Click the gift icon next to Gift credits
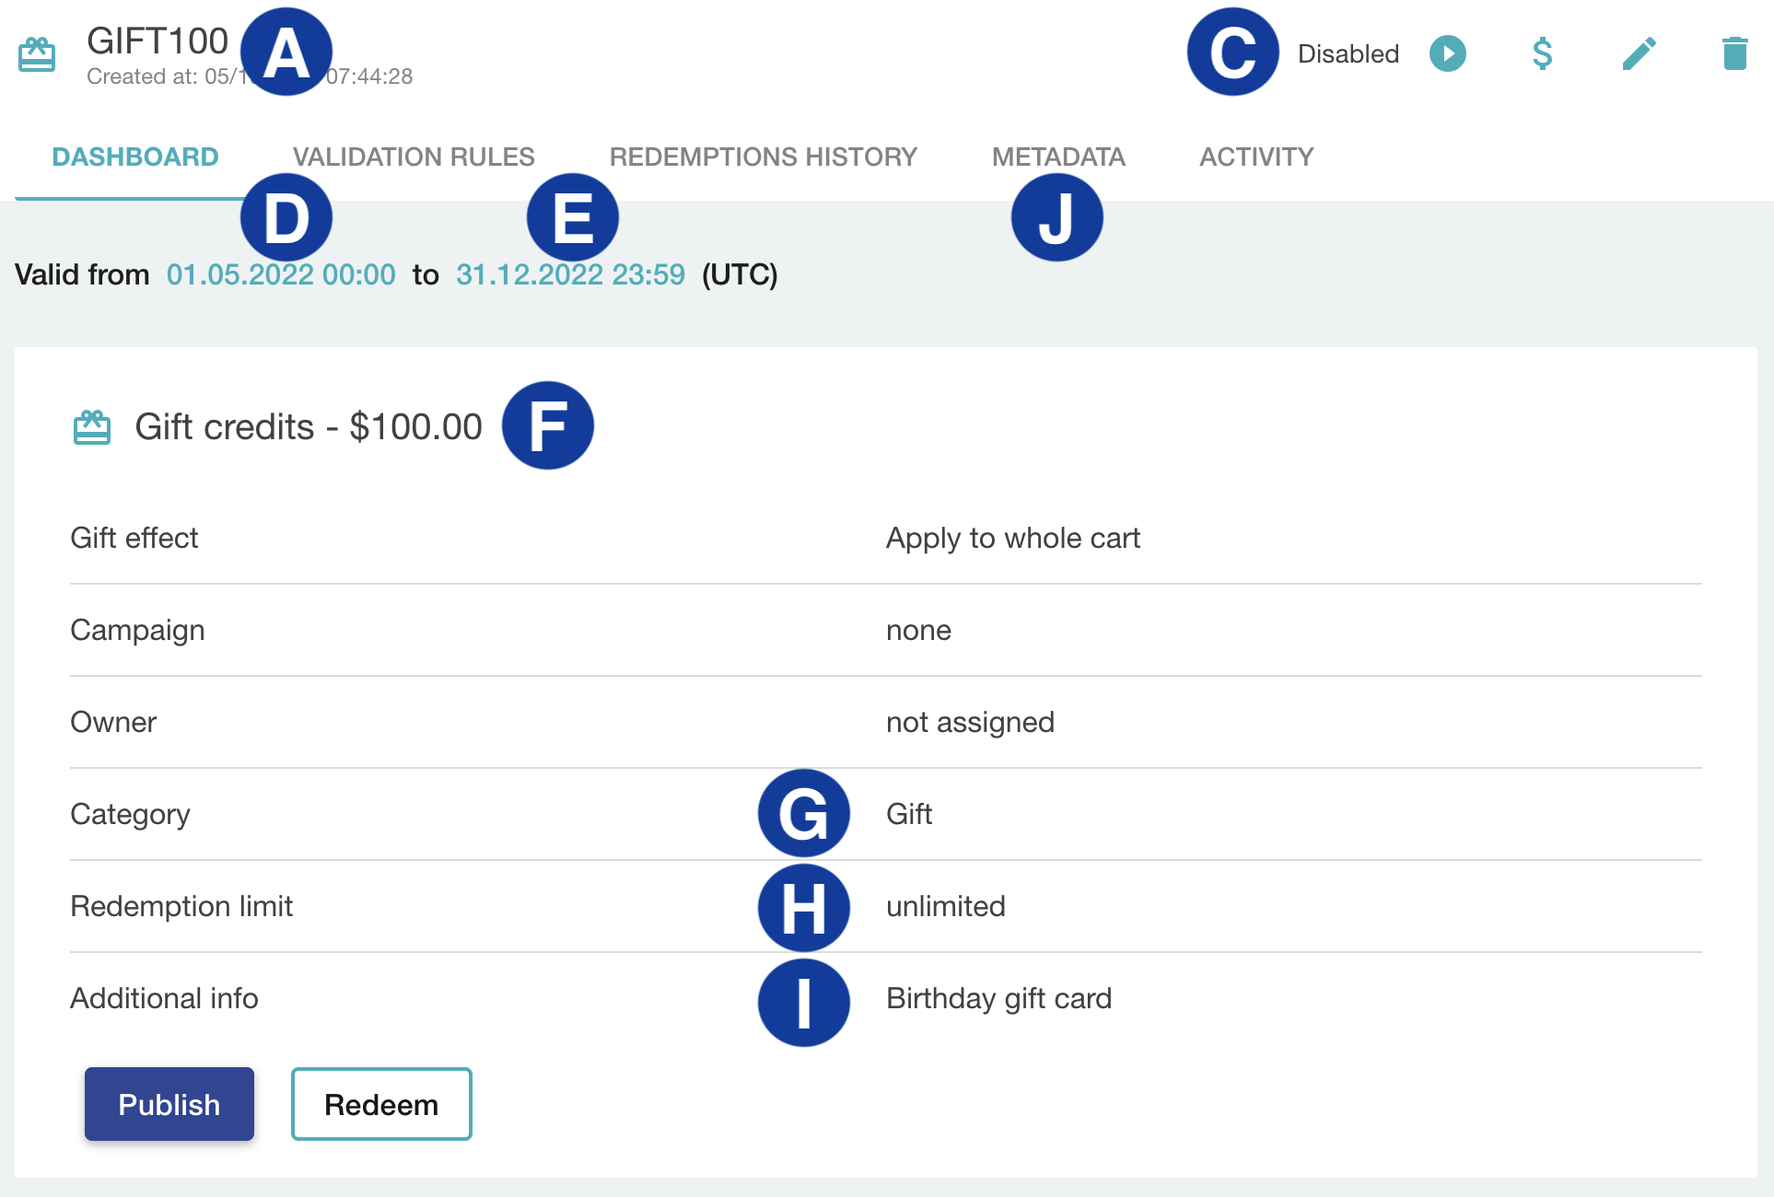 click(91, 427)
